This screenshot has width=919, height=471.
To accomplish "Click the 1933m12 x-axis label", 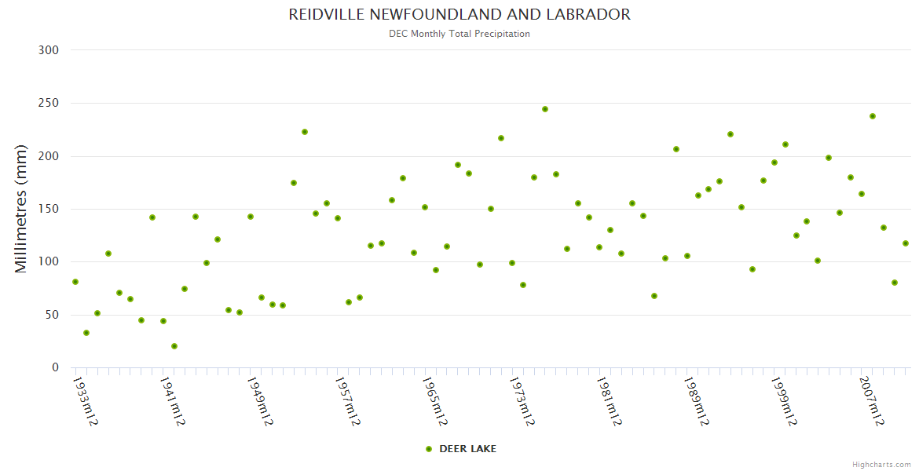I will 85,401.
